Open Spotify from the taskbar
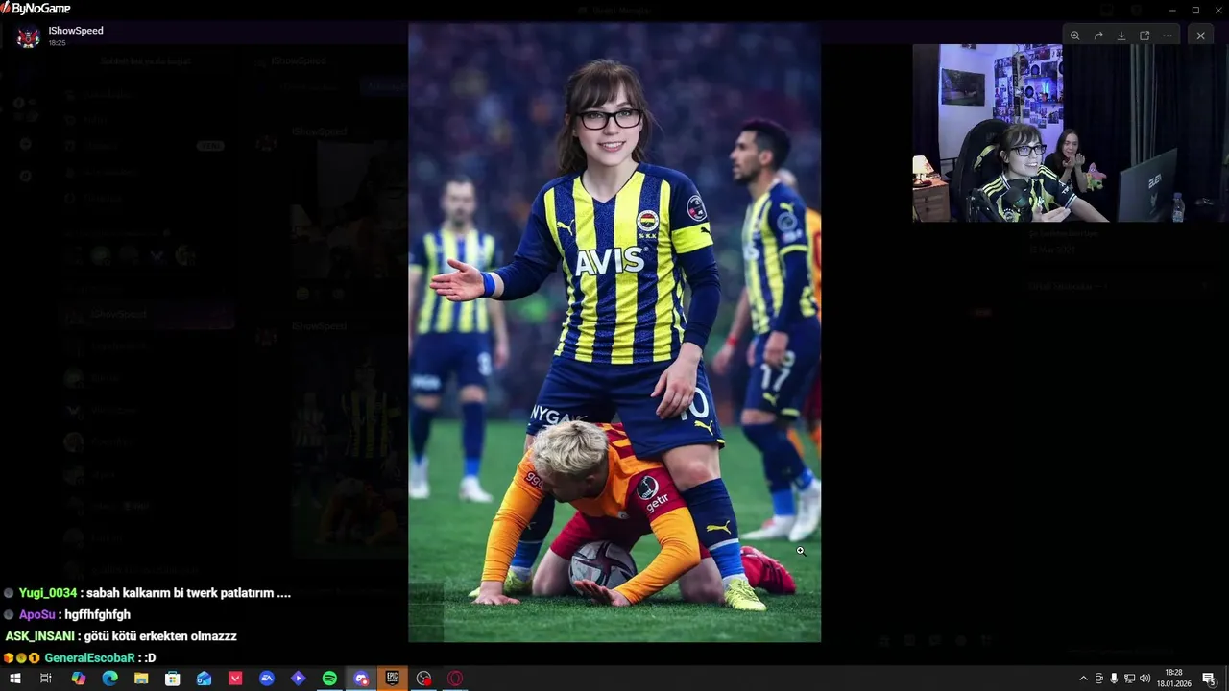 pos(329,679)
